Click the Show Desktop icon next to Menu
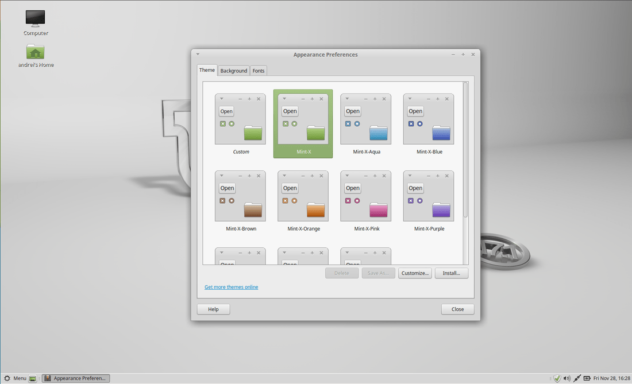 (x=32, y=378)
